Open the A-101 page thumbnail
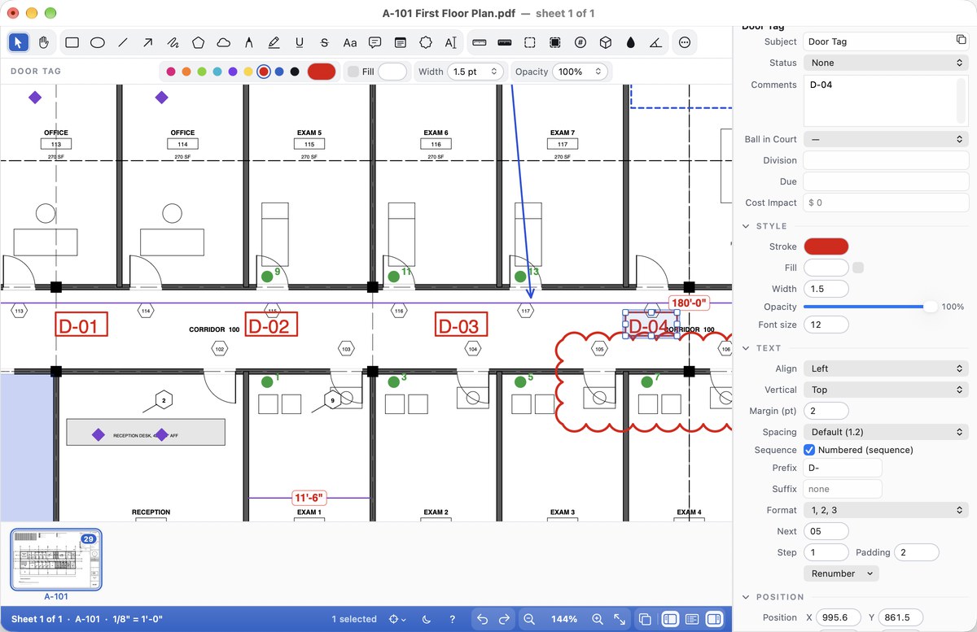Image resolution: width=977 pixels, height=632 pixels. click(x=56, y=560)
